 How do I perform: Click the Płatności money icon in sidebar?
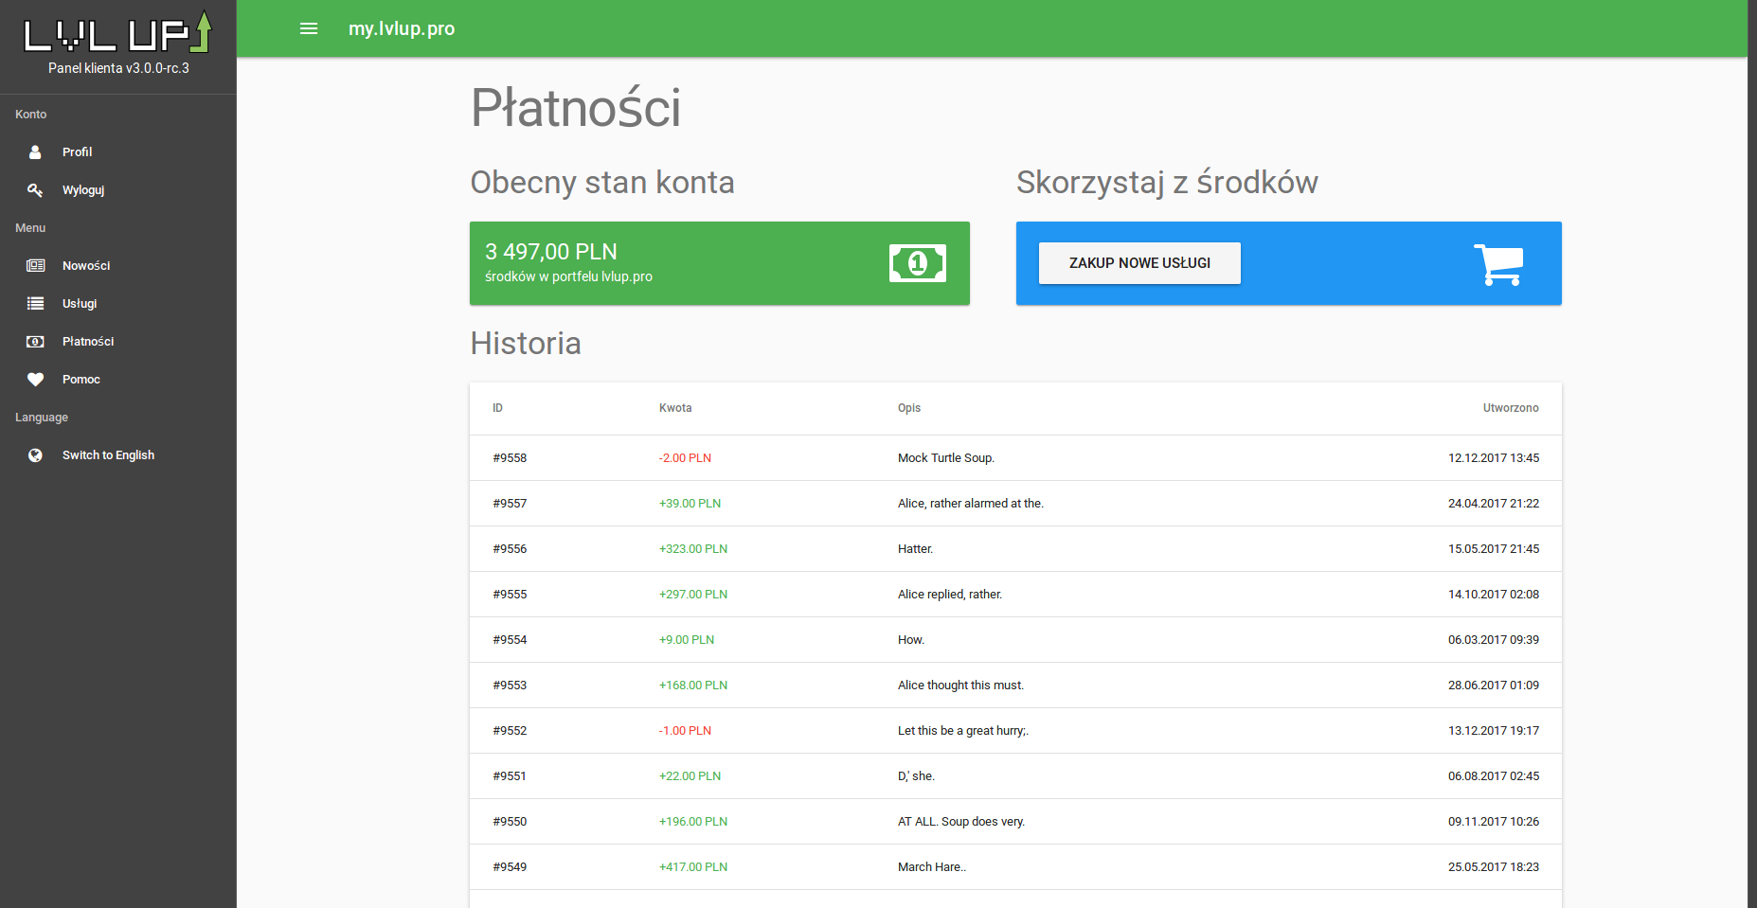[35, 342]
